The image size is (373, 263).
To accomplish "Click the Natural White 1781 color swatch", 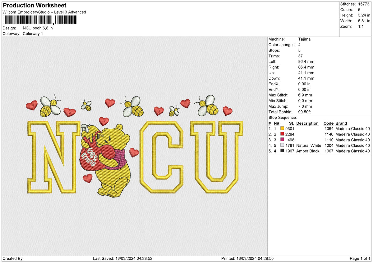I will click(x=282, y=145).
